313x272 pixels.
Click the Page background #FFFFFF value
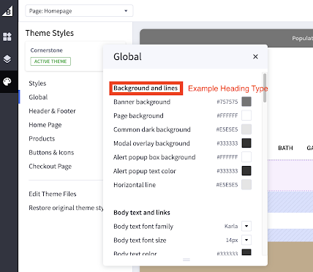click(x=227, y=116)
